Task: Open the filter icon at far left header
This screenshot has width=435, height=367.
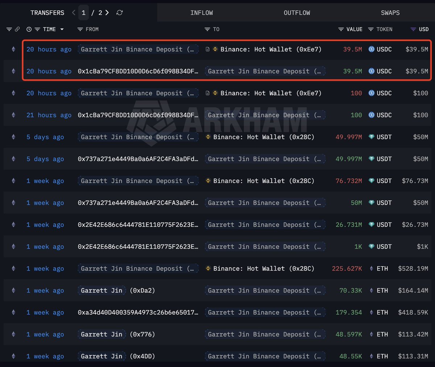Action: pyautogui.click(x=9, y=29)
